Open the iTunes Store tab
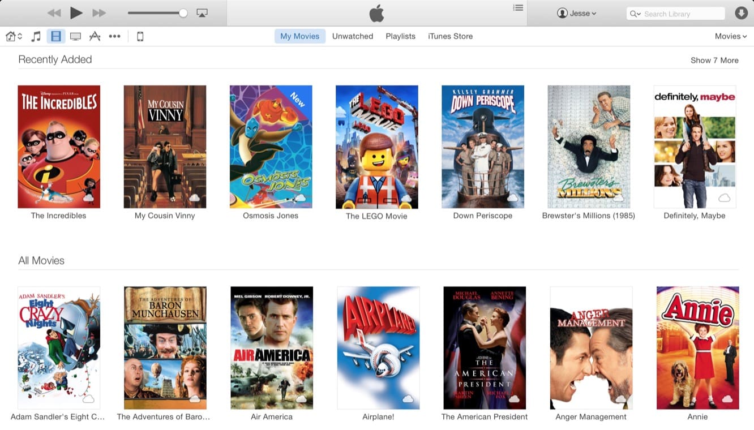 point(451,36)
